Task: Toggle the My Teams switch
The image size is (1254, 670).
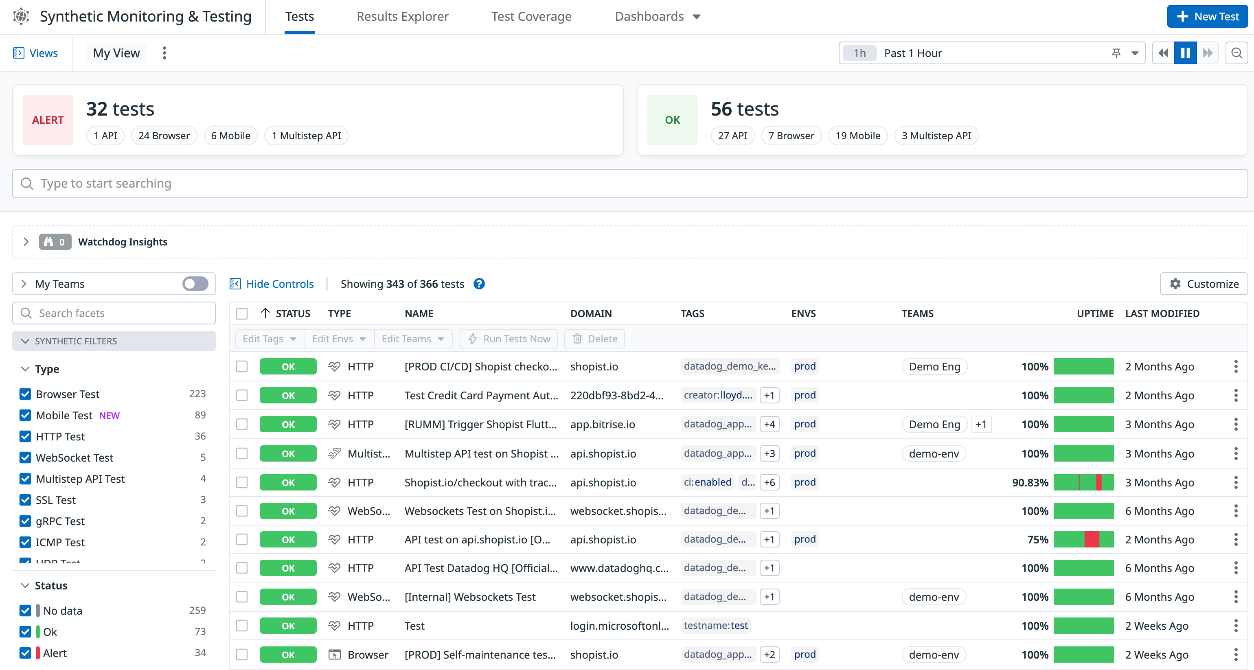Action: (195, 284)
